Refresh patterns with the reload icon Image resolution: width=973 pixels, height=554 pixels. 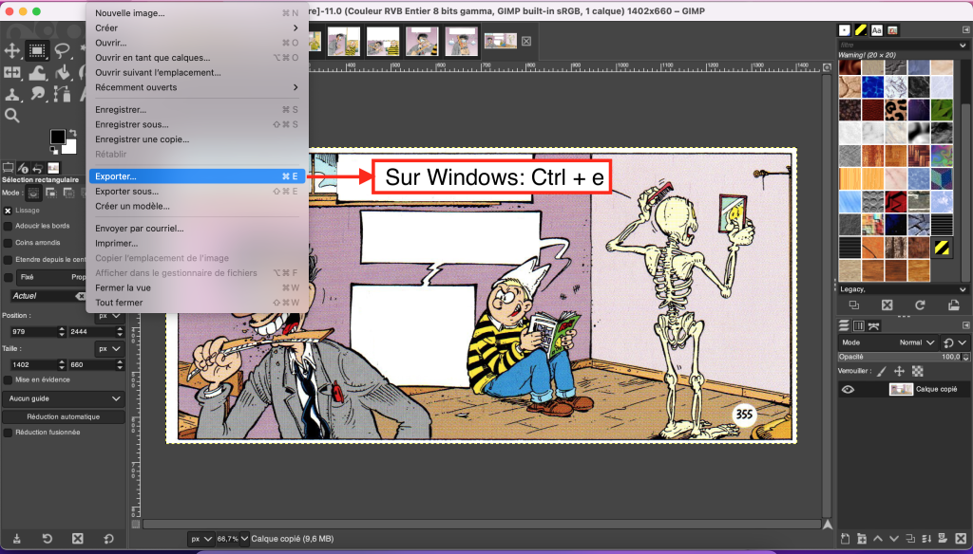coord(920,305)
